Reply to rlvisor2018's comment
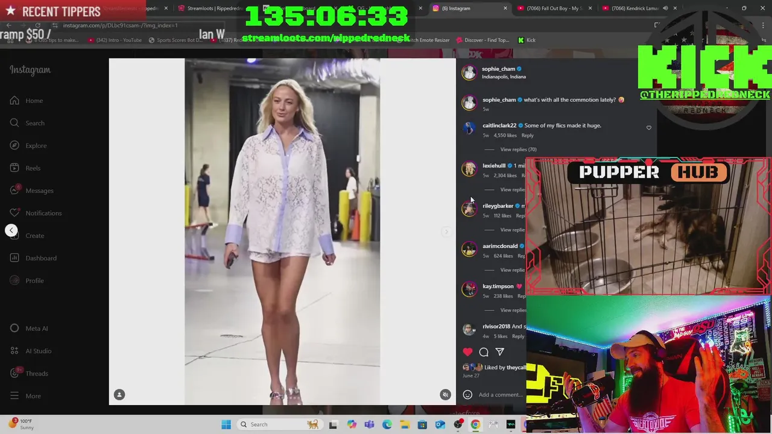 518,336
